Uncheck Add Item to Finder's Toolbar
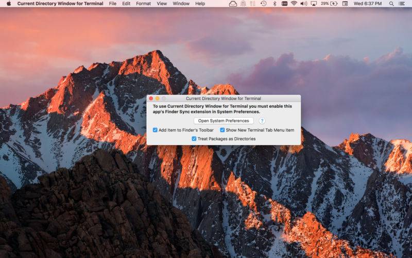412x258 pixels. coord(155,130)
